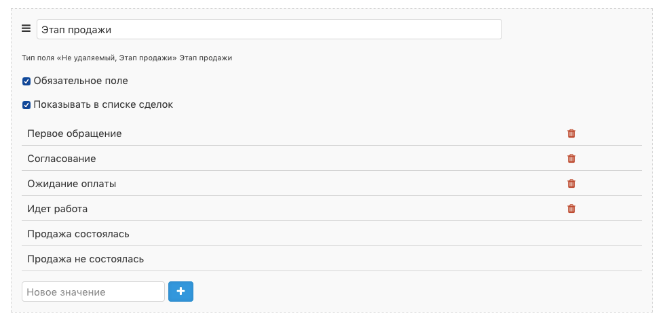Click the 'Показывать в списке сделок' label text

click(x=103, y=104)
